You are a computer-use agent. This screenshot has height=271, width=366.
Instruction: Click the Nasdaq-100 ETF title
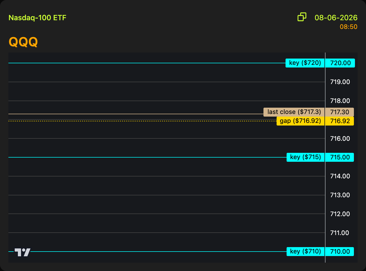click(37, 18)
